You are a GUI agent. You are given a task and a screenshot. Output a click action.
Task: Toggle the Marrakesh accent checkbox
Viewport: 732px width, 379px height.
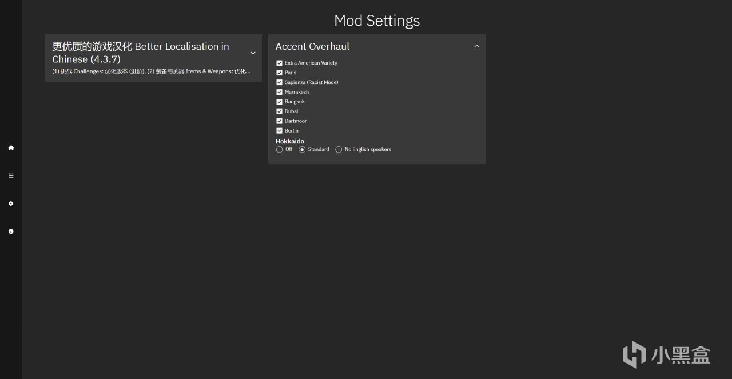point(279,92)
